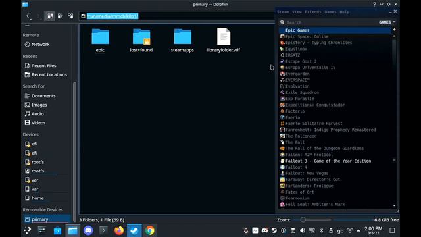The height and width of the screenshot is (237, 421).
Task: Open the home device entry
Action: click(34, 198)
